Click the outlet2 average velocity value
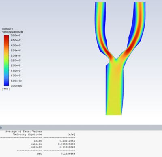 [x=67, y=147]
